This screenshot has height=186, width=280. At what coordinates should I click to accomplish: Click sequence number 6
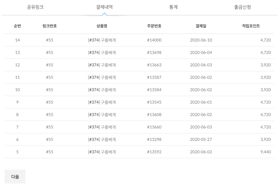(17, 140)
